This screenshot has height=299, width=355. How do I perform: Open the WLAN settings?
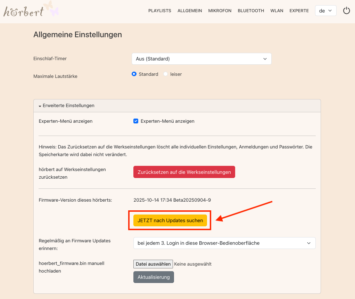pos(277,11)
